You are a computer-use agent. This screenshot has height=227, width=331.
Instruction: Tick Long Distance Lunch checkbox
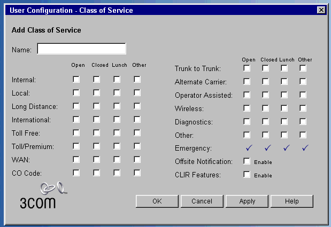coord(117,106)
